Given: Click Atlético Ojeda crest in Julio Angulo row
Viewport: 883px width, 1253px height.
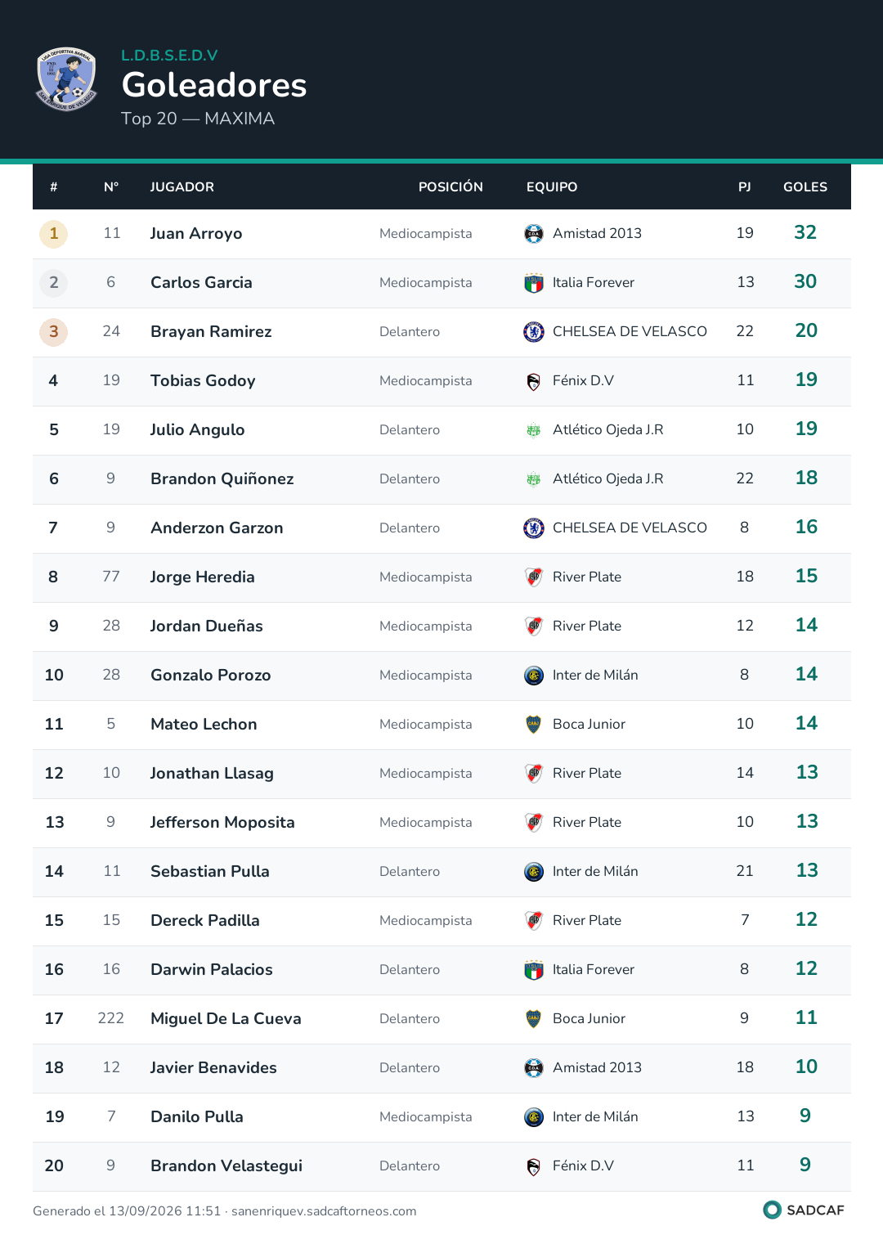Looking at the screenshot, I should [534, 430].
